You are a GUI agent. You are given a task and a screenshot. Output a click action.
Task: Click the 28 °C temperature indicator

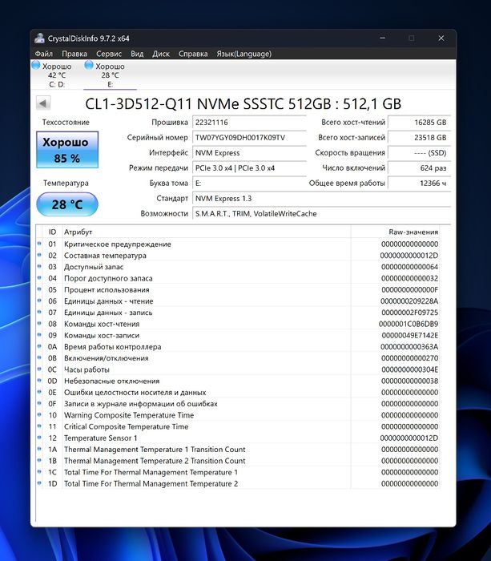pos(67,204)
